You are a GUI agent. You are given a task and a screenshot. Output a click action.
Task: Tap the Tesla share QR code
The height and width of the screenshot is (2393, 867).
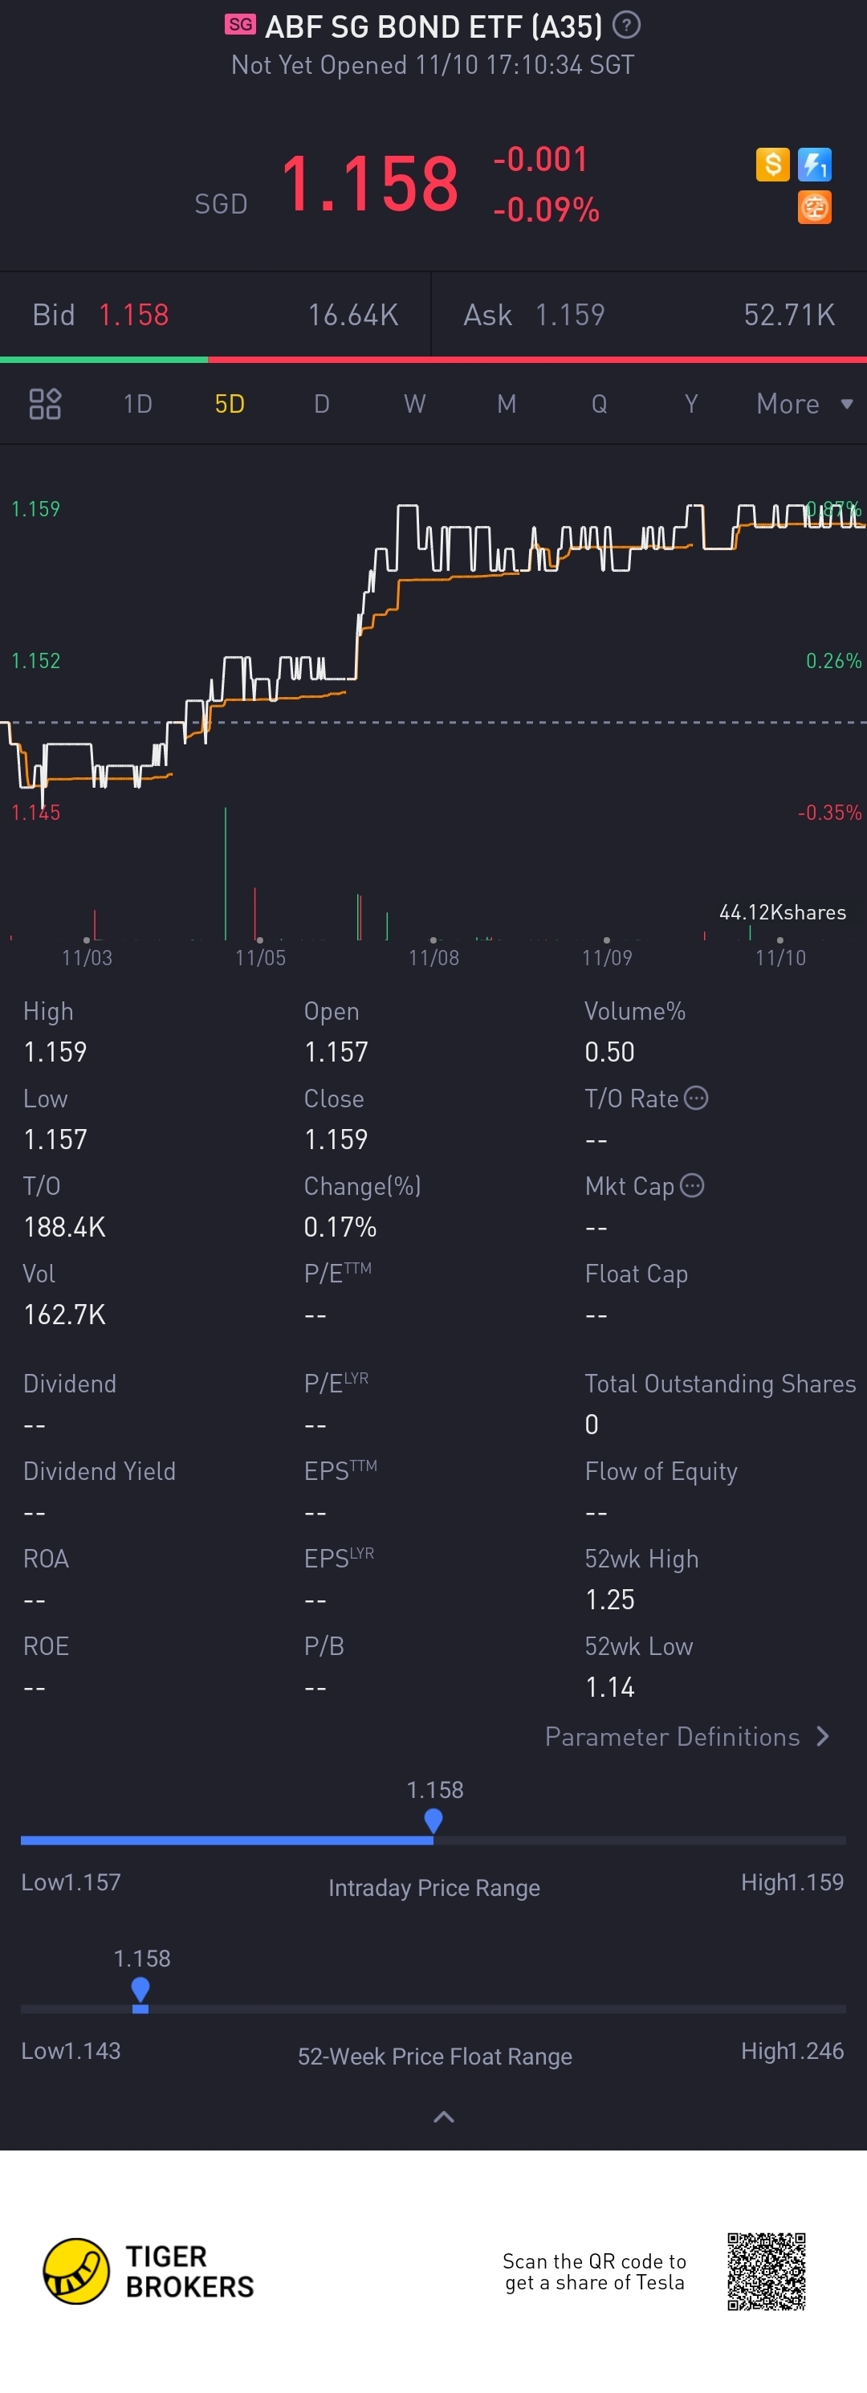tap(767, 2271)
